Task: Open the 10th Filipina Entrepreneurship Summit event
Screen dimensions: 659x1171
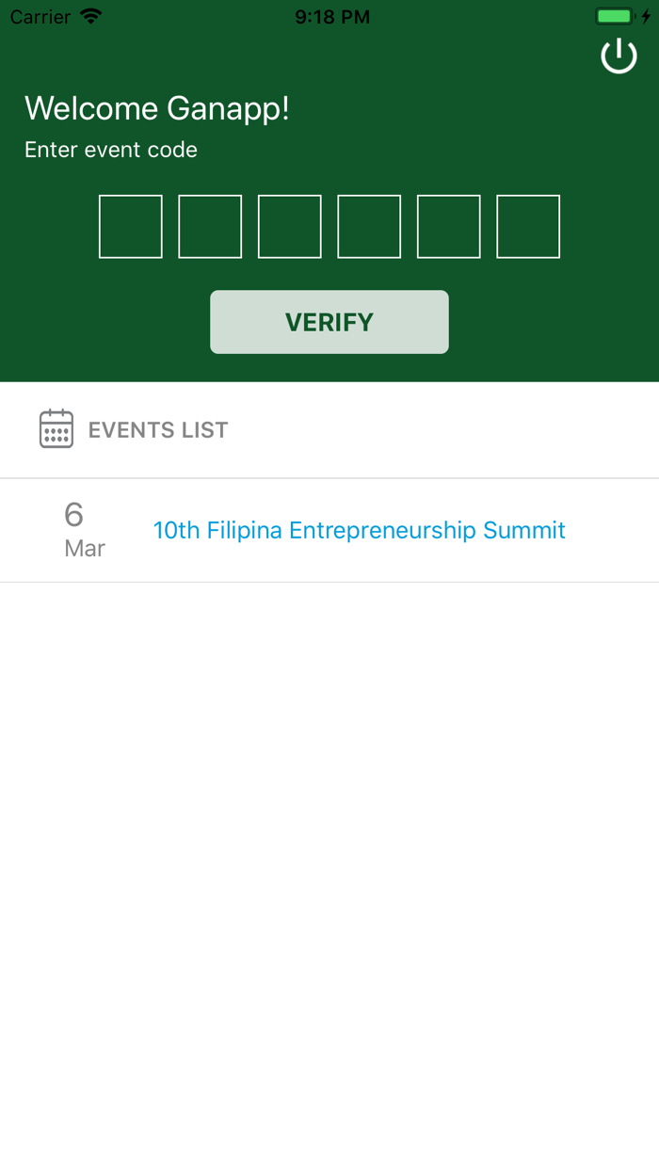Action: coord(359,530)
